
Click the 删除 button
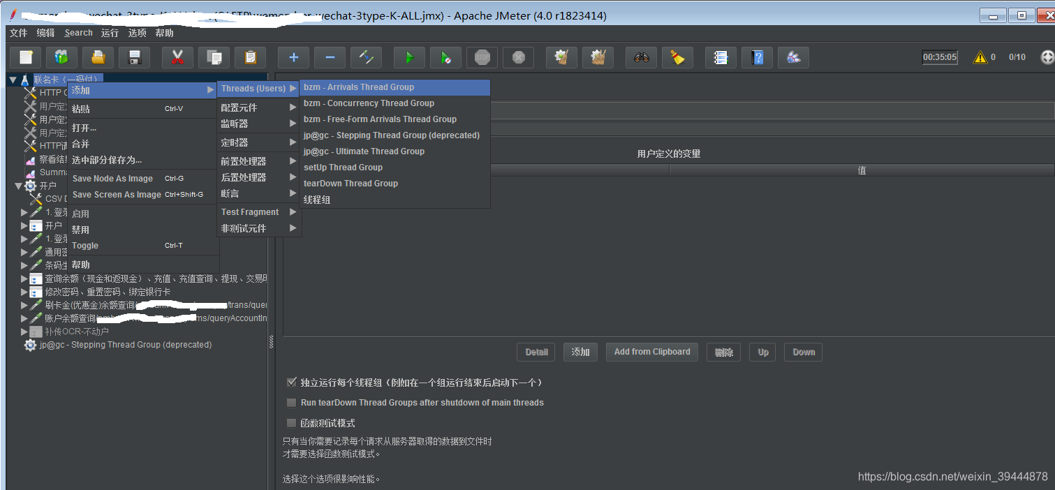pos(723,352)
